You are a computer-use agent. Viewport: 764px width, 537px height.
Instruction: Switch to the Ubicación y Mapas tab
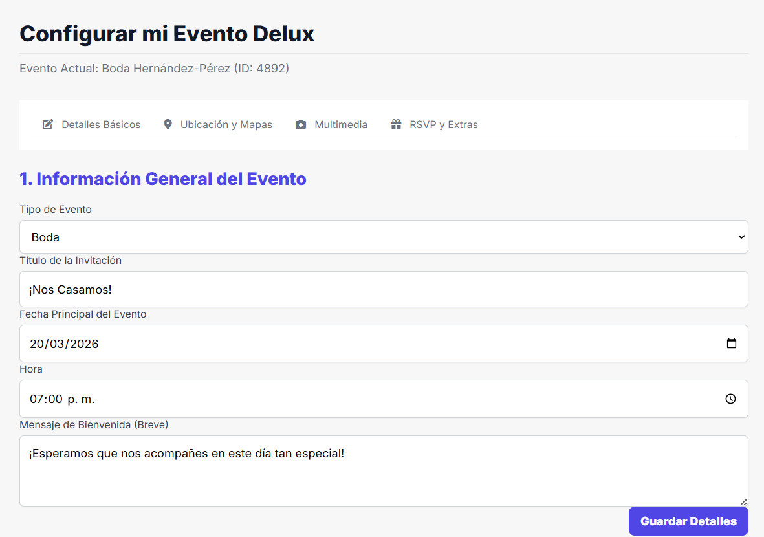point(225,124)
